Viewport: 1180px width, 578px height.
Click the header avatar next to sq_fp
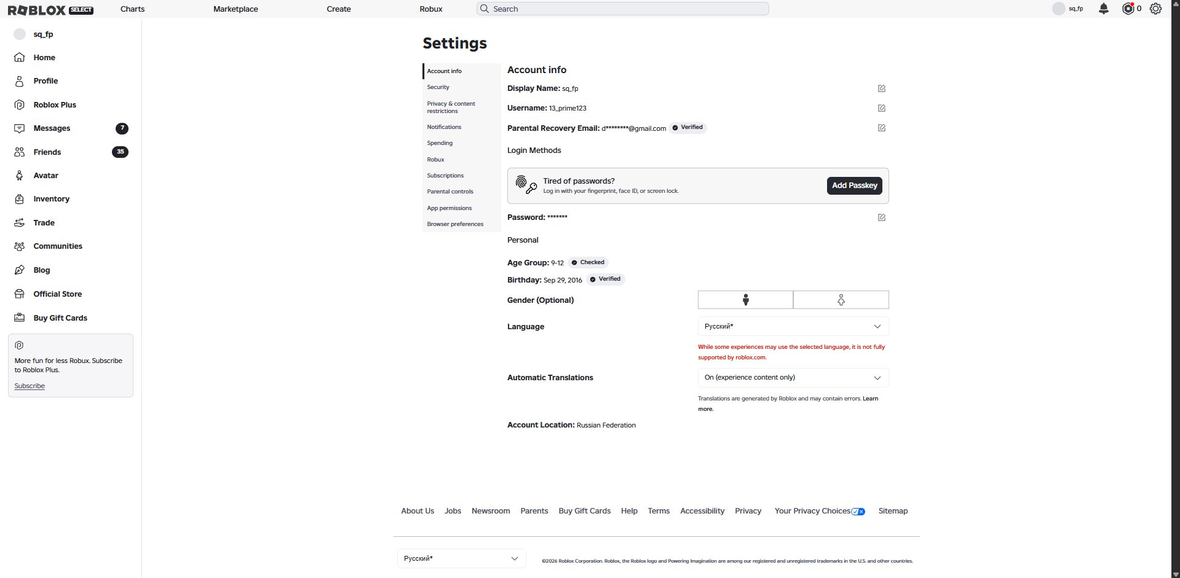(x=1059, y=9)
